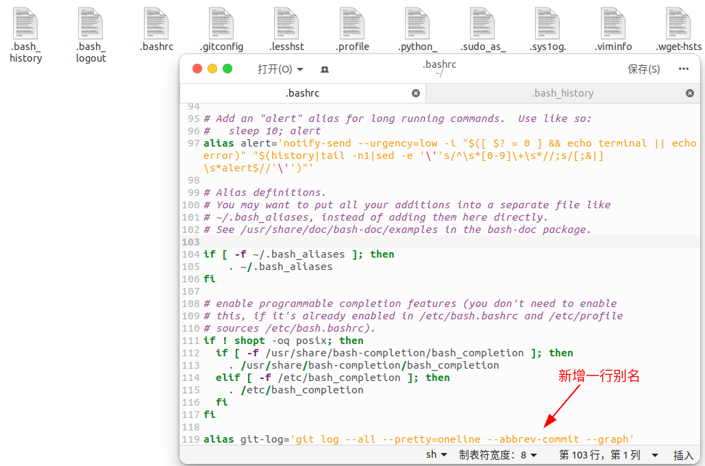This screenshot has height=466, width=705.
Task: Click the .bashrc window title
Action: (439, 64)
